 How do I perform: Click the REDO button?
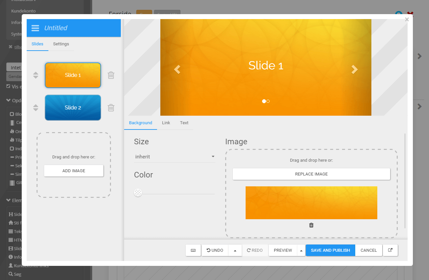coord(255,250)
